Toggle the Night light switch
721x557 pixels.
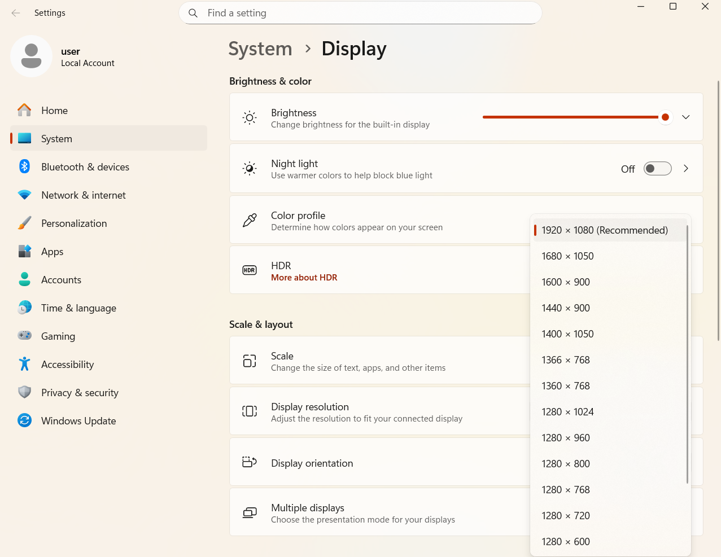pos(657,169)
